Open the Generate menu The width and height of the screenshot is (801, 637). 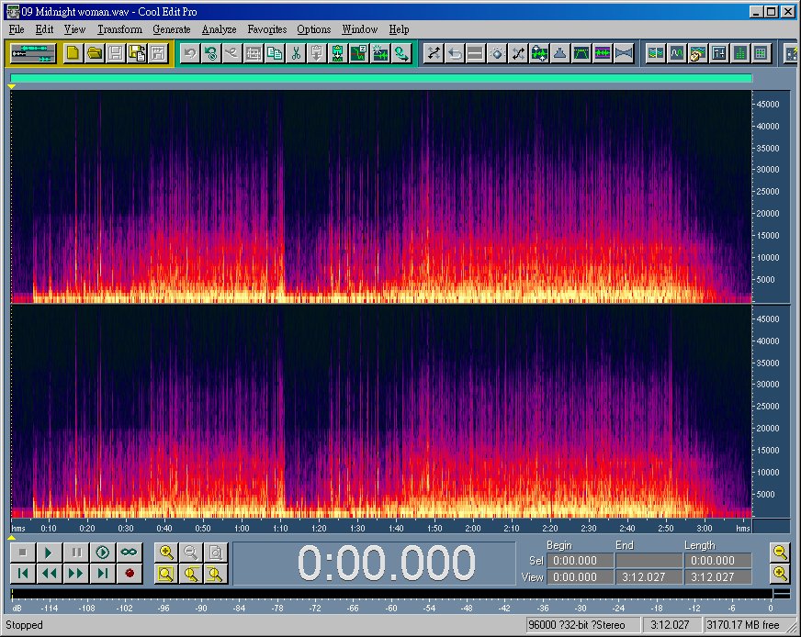[172, 29]
